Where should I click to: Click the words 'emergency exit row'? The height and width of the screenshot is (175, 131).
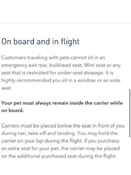point(24,65)
